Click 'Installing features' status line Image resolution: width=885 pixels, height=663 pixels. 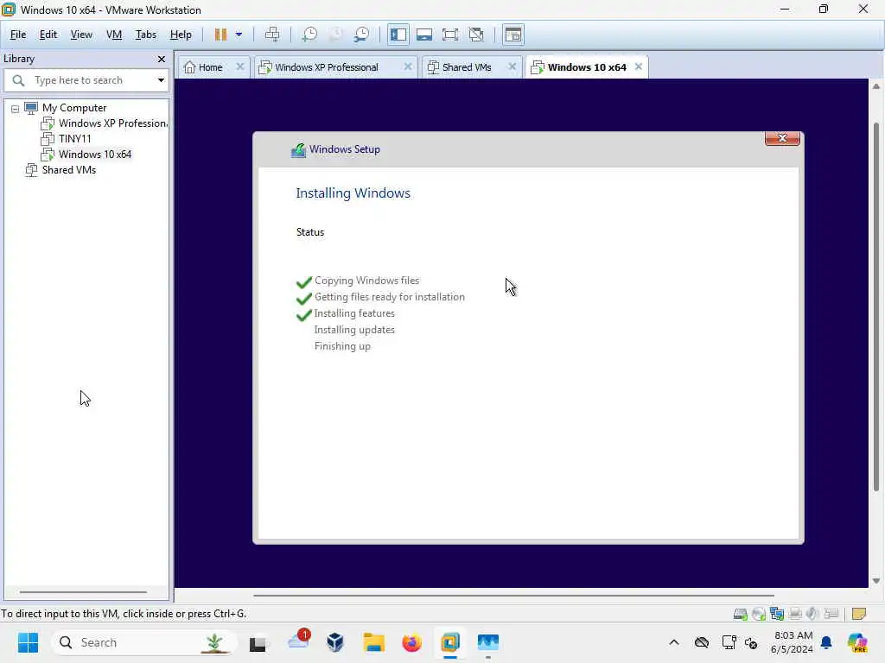[354, 313]
